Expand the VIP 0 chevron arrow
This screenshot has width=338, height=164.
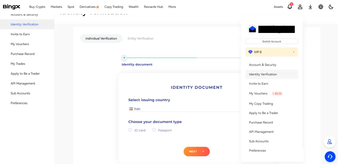click(x=293, y=52)
